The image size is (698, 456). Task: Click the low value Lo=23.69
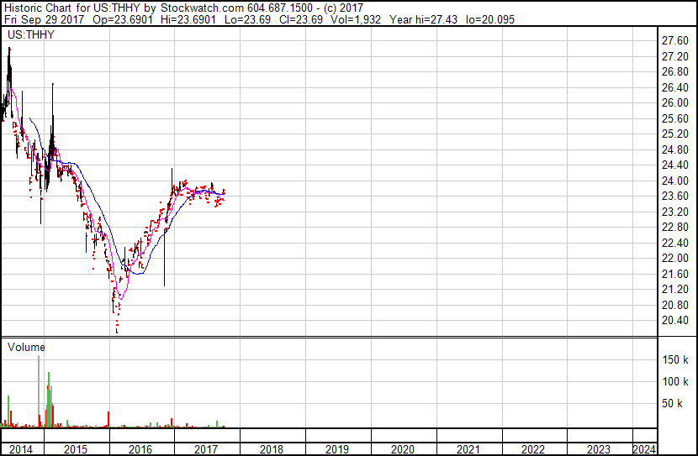247,19
